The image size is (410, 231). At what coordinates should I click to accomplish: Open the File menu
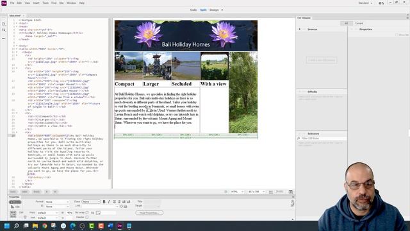(x=12, y=3)
